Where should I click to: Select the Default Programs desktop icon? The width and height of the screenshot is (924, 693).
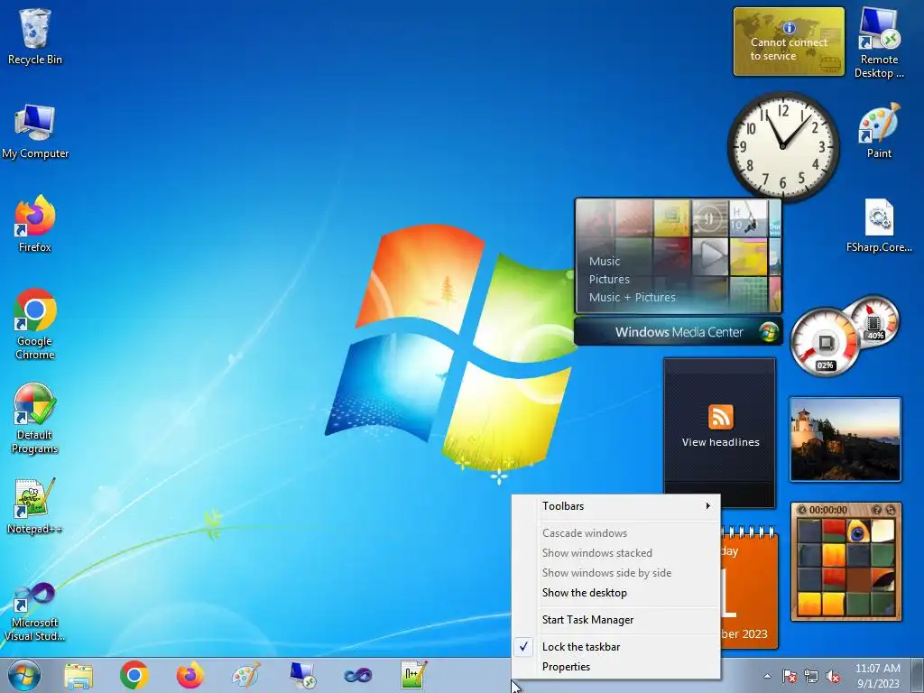[x=35, y=419]
